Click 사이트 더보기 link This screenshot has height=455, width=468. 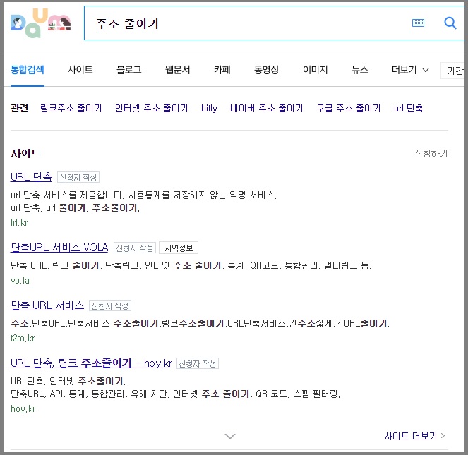tap(414, 436)
